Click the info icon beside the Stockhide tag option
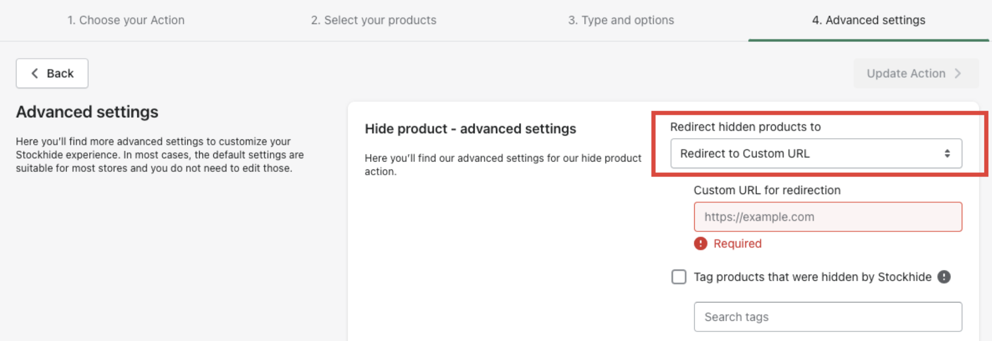Viewport: 992px width, 341px height. (x=944, y=277)
